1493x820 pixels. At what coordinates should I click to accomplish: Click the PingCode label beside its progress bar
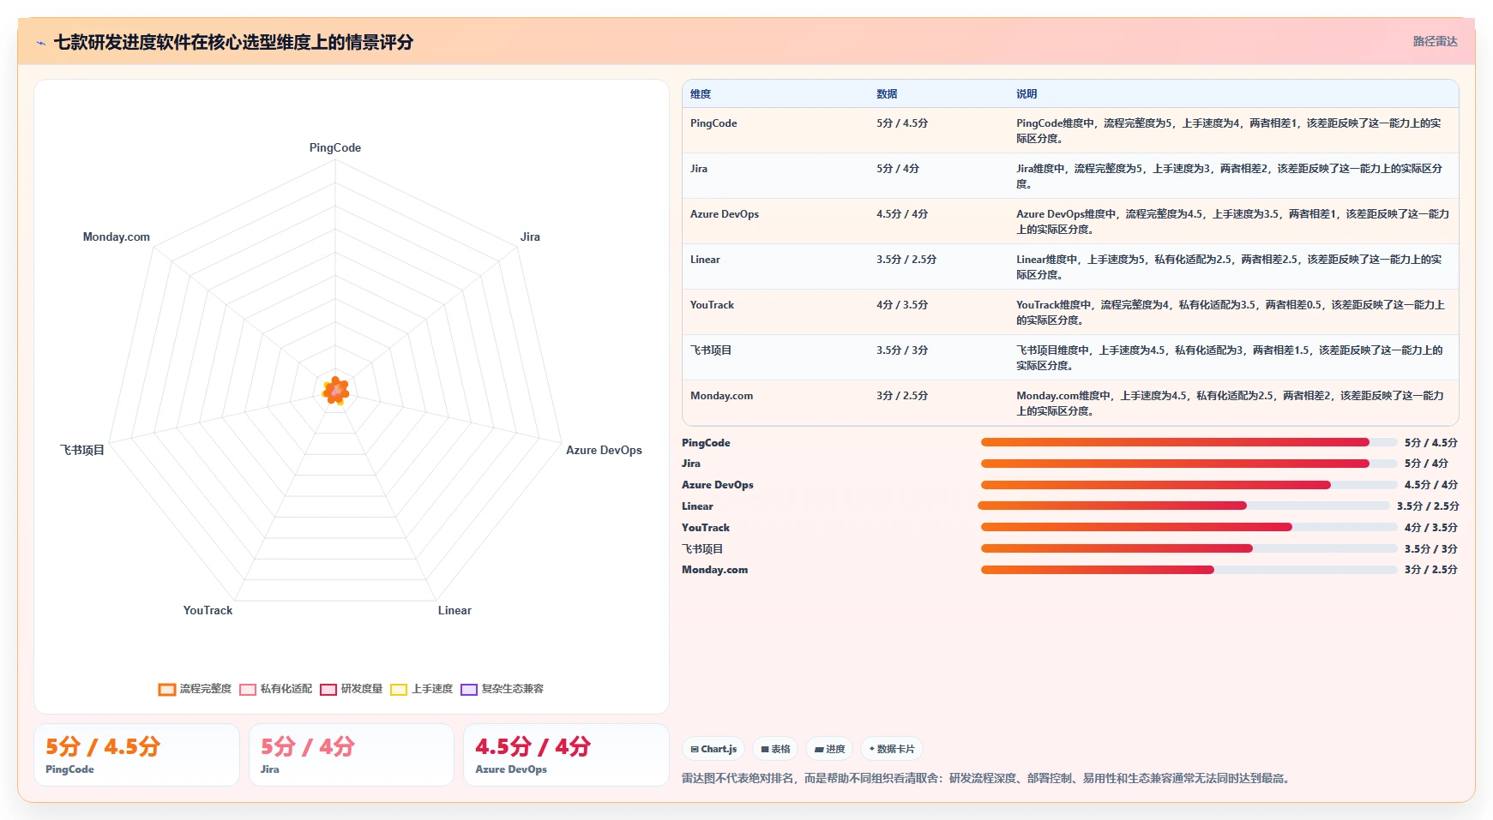pyautogui.click(x=706, y=443)
